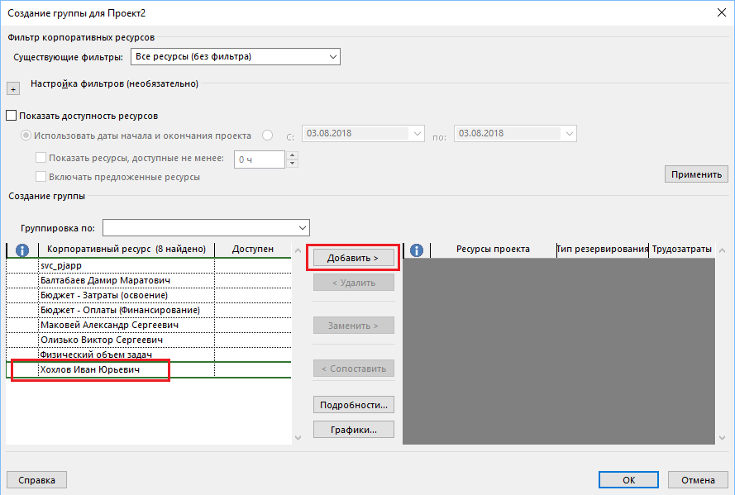Click the 'Отмена' cancel button
735x495 pixels.
(x=698, y=480)
